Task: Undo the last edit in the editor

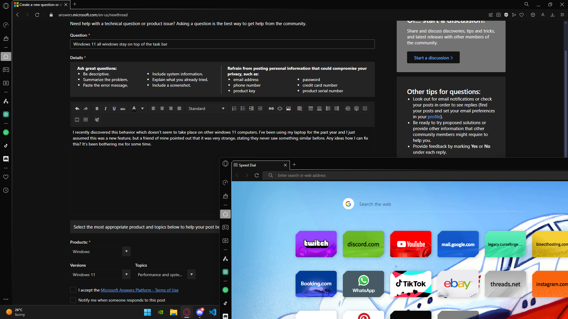Action: pos(77,109)
